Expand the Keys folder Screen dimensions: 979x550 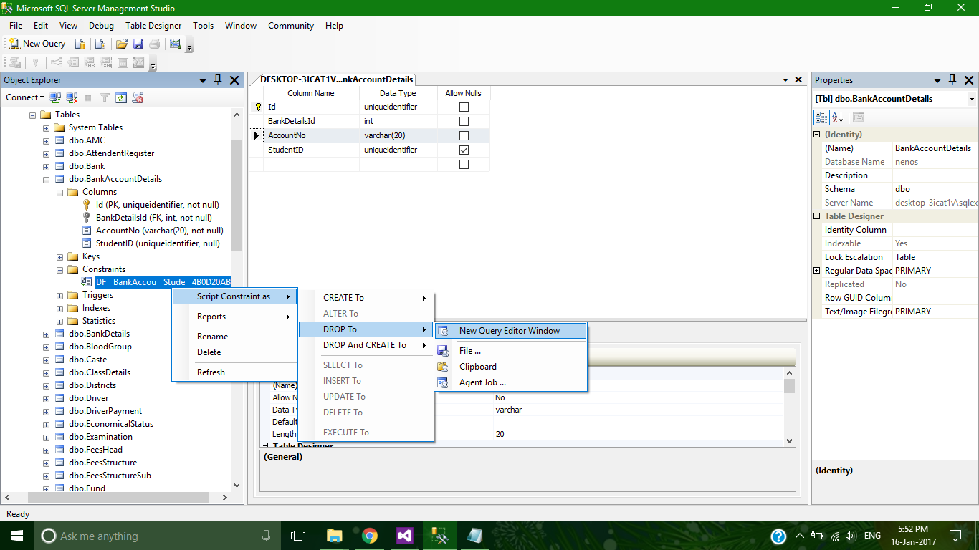(59, 256)
